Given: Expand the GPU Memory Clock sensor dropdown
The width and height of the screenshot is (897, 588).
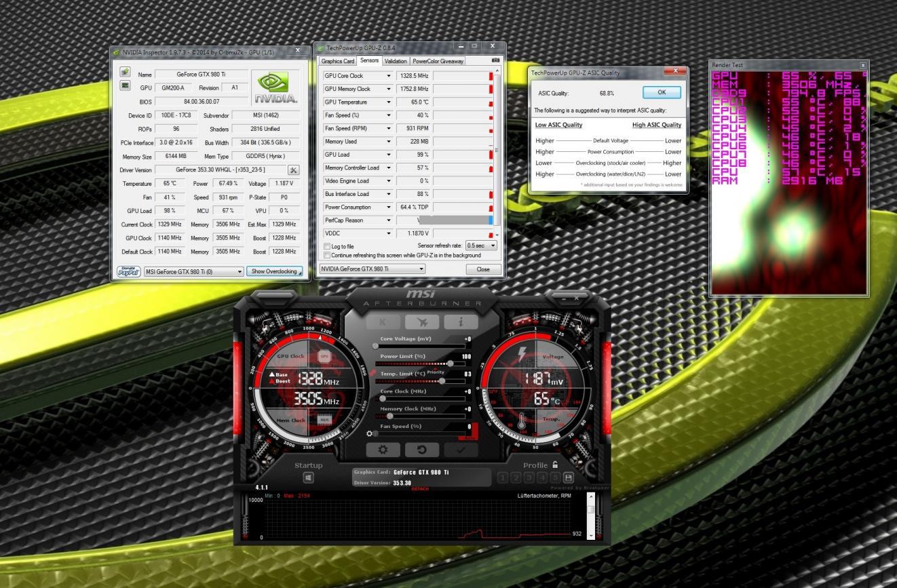Looking at the screenshot, I should click(389, 89).
